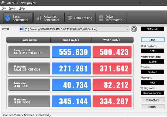Switch to the Advanced Benchmark tab
The width and height of the screenshot is (167, 117).
tap(49, 18)
